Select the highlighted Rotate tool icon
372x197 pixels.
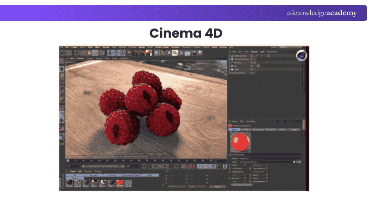point(95,53)
